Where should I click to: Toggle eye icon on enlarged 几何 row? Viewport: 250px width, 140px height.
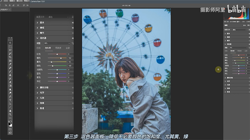[73, 98]
